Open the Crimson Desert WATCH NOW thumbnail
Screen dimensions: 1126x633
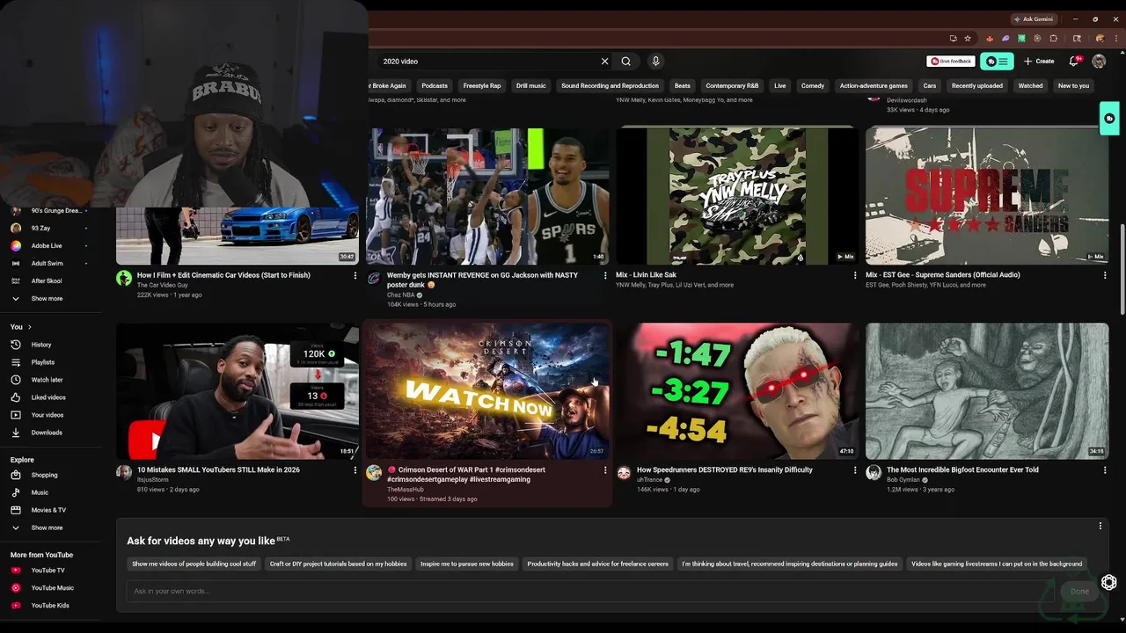point(487,391)
